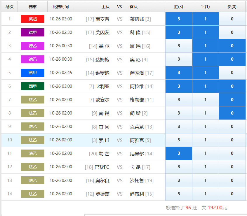The width and height of the screenshot is (247, 216).
Task: Select loss (0) for 巴黎FC vs 卡昂
Action: pos(232,167)
